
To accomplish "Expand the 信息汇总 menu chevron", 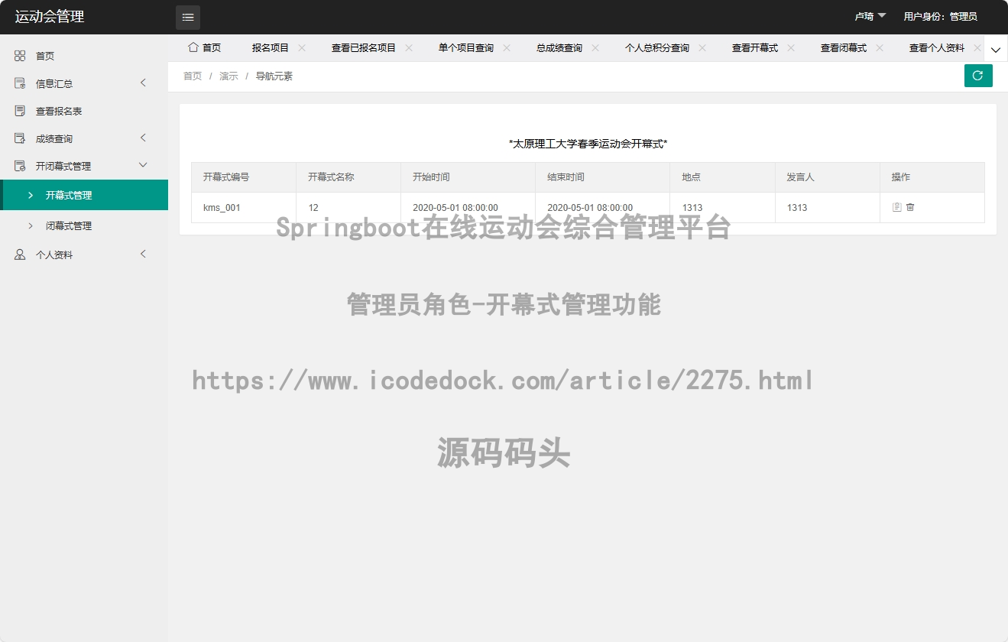I will click(143, 83).
